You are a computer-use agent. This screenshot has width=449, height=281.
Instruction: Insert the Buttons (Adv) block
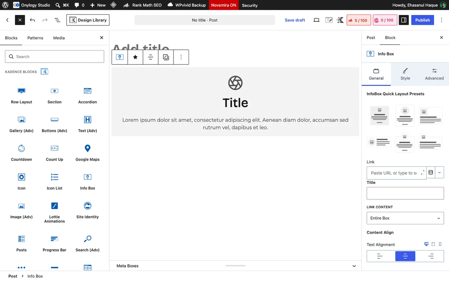[55, 124]
